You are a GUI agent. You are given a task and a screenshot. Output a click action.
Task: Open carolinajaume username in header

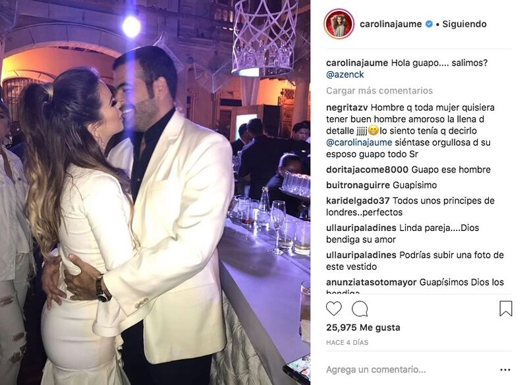tap(391, 24)
